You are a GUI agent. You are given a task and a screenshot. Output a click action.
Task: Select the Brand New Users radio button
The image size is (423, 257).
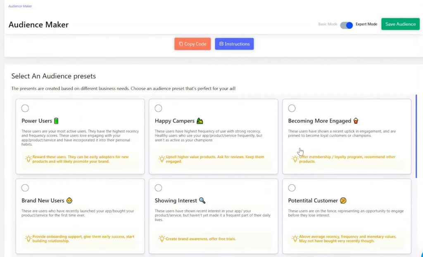25,188
